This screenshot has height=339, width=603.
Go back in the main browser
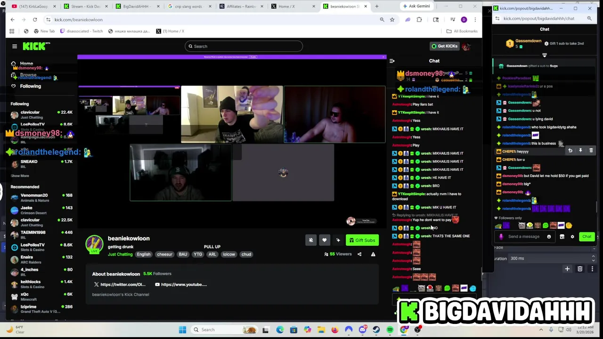[12, 19]
